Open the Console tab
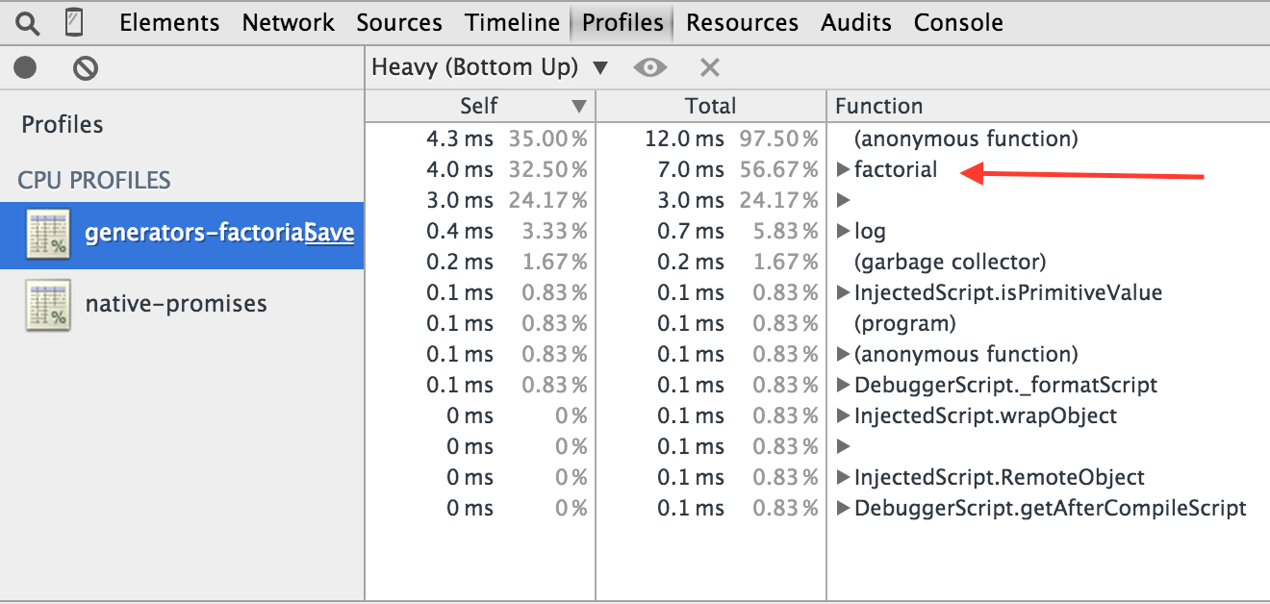 pos(958,22)
